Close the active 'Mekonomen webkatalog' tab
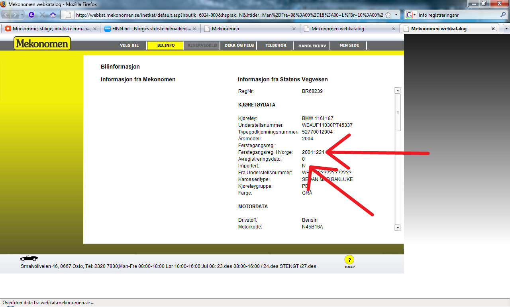Viewport: 510px width, 307px height. click(493, 29)
